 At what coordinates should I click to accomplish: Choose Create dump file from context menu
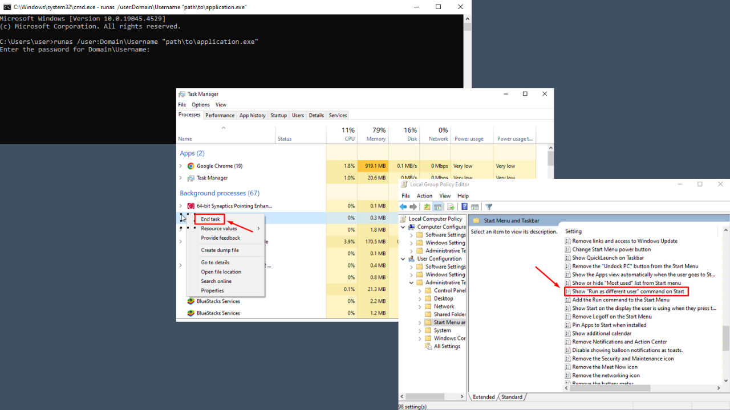pyautogui.click(x=220, y=250)
